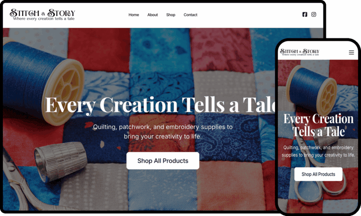
Task: Click the mobile quilting supplies description text
Action: pyautogui.click(x=318, y=151)
